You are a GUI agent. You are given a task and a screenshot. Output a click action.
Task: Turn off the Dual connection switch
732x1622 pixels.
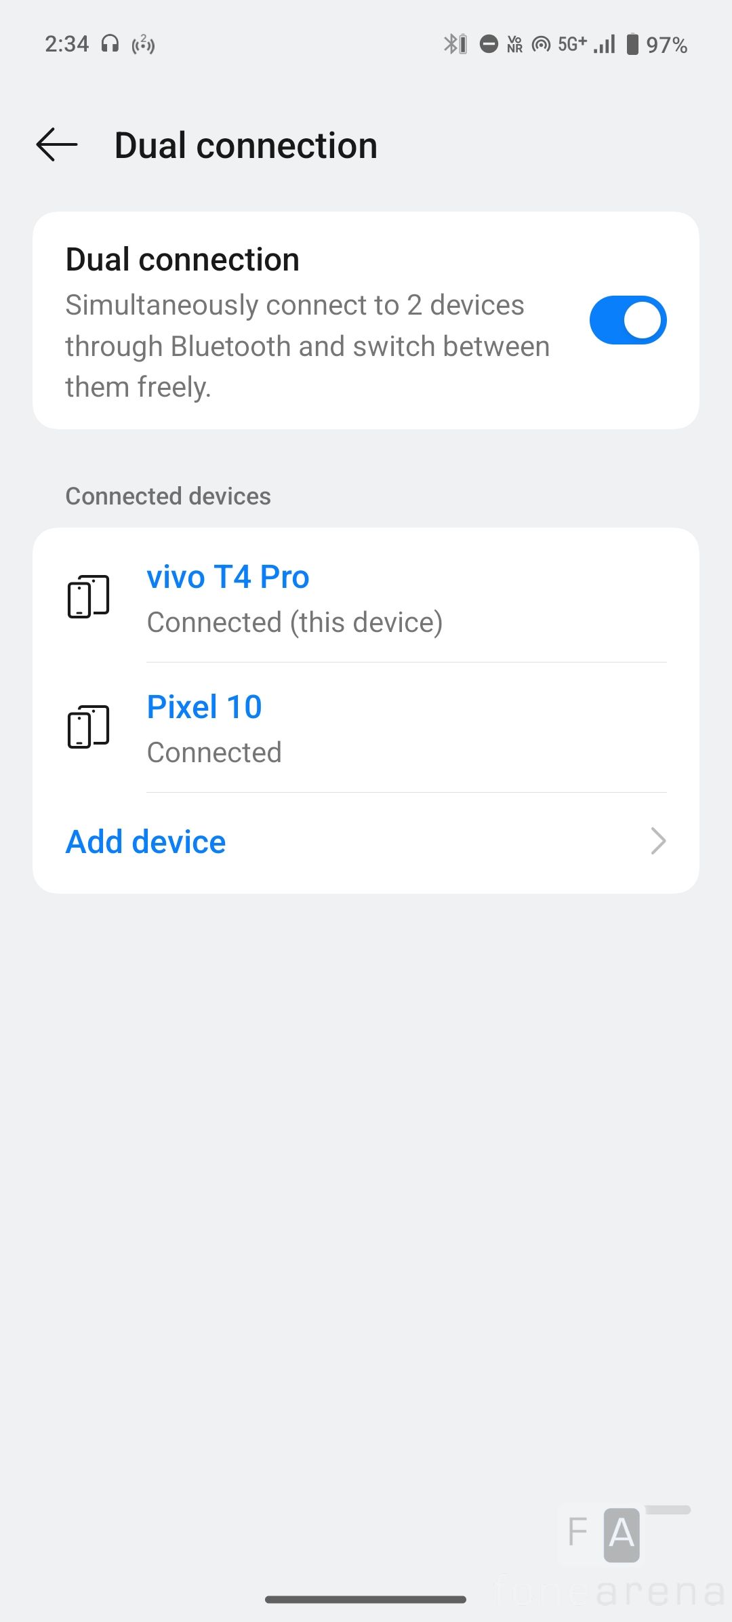pyautogui.click(x=628, y=320)
